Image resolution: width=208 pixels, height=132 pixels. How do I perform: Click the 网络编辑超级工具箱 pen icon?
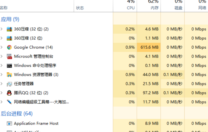click(x=9, y=102)
